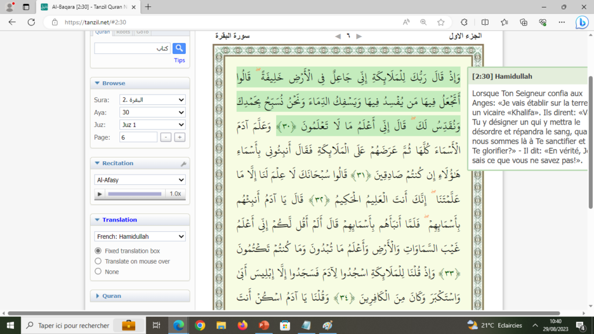Click the Quran search text field
This screenshot has width=594, height=334.
click(133, 49)
